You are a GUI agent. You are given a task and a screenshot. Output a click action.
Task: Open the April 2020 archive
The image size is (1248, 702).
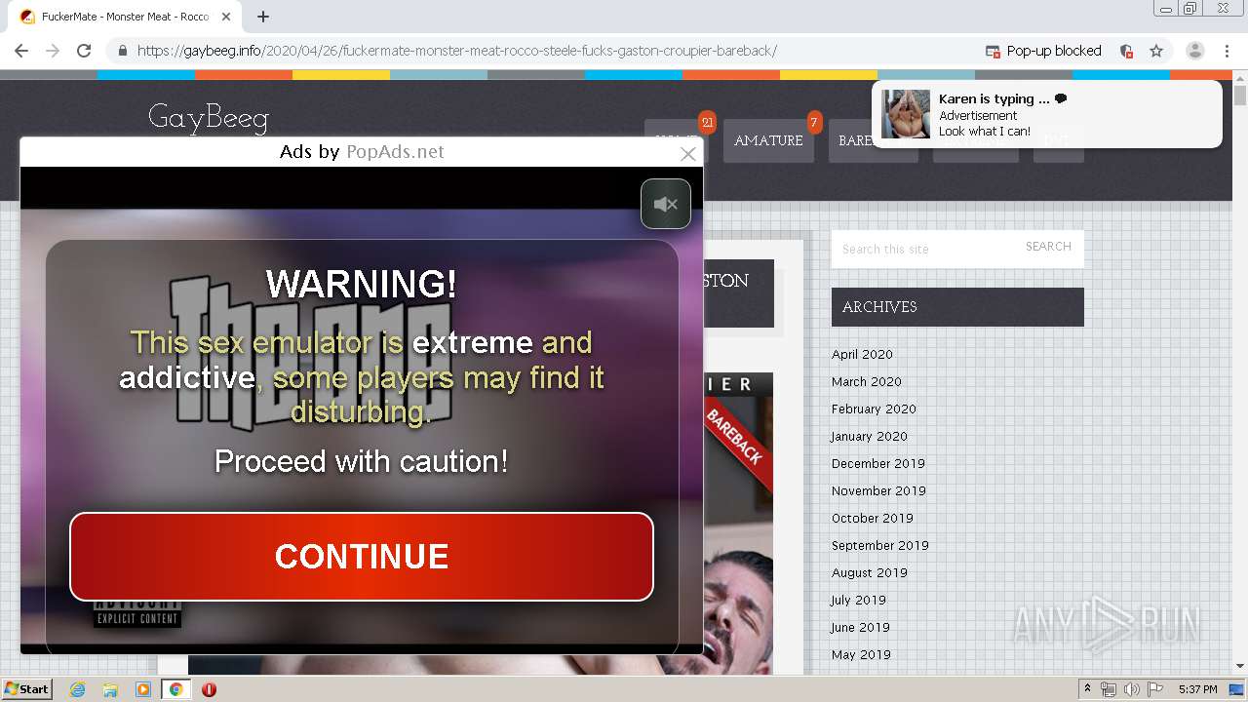862,354
